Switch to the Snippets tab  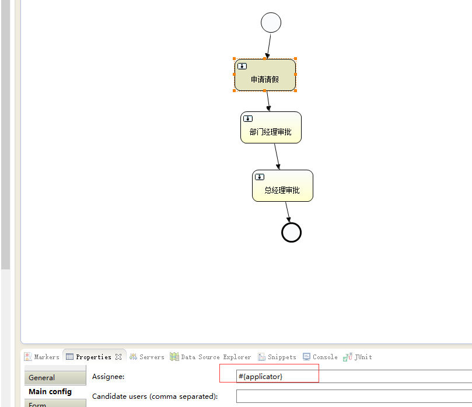coord(277,357)
